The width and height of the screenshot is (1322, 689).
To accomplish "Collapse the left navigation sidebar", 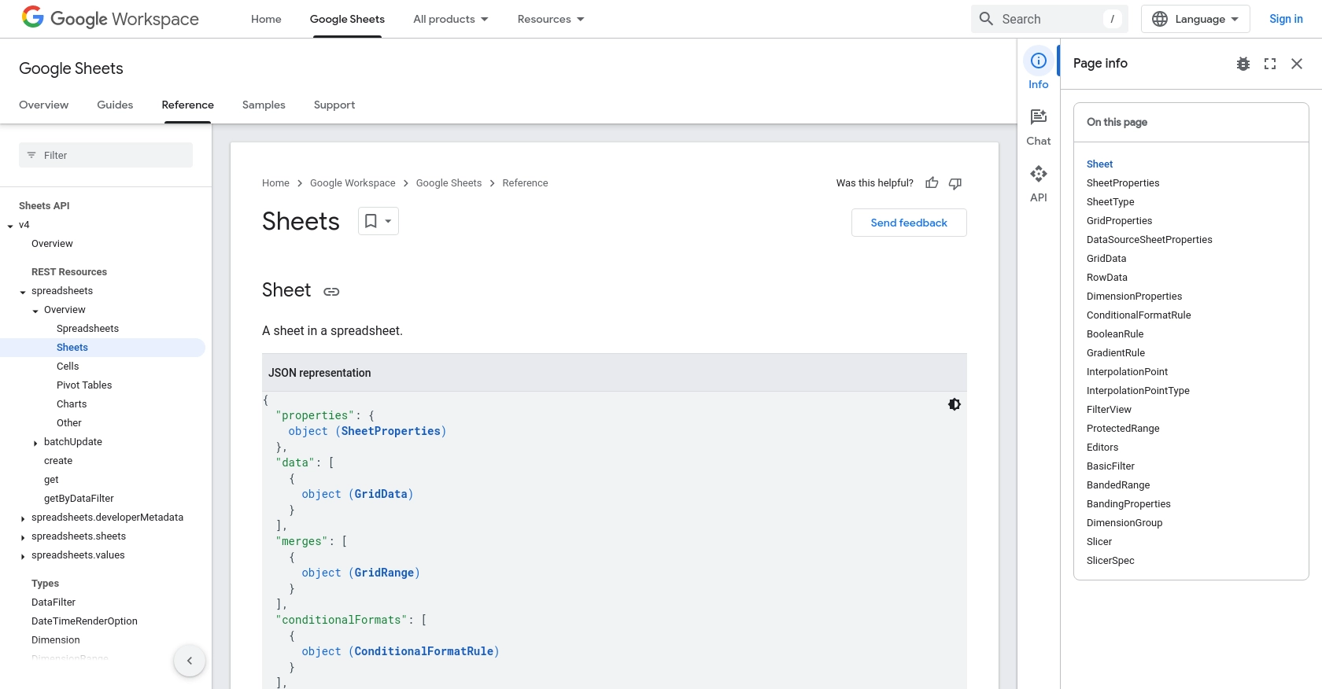I will (190, 661).
